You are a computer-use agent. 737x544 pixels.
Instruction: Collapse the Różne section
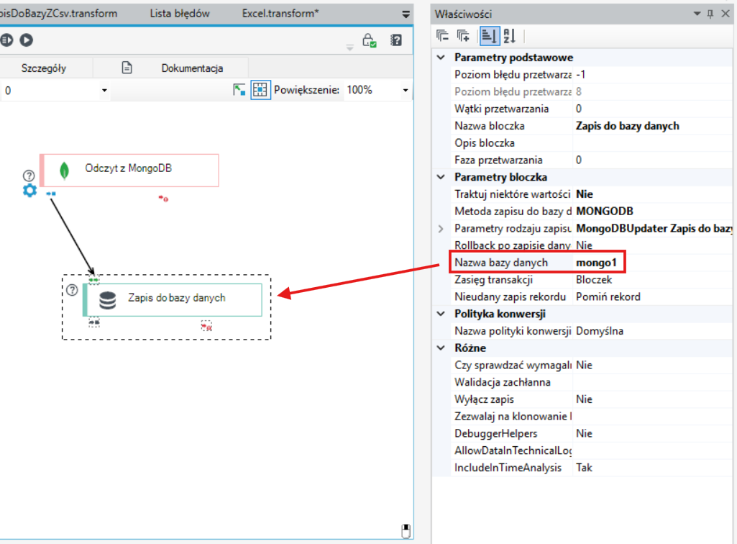click(x=441, y=348)
